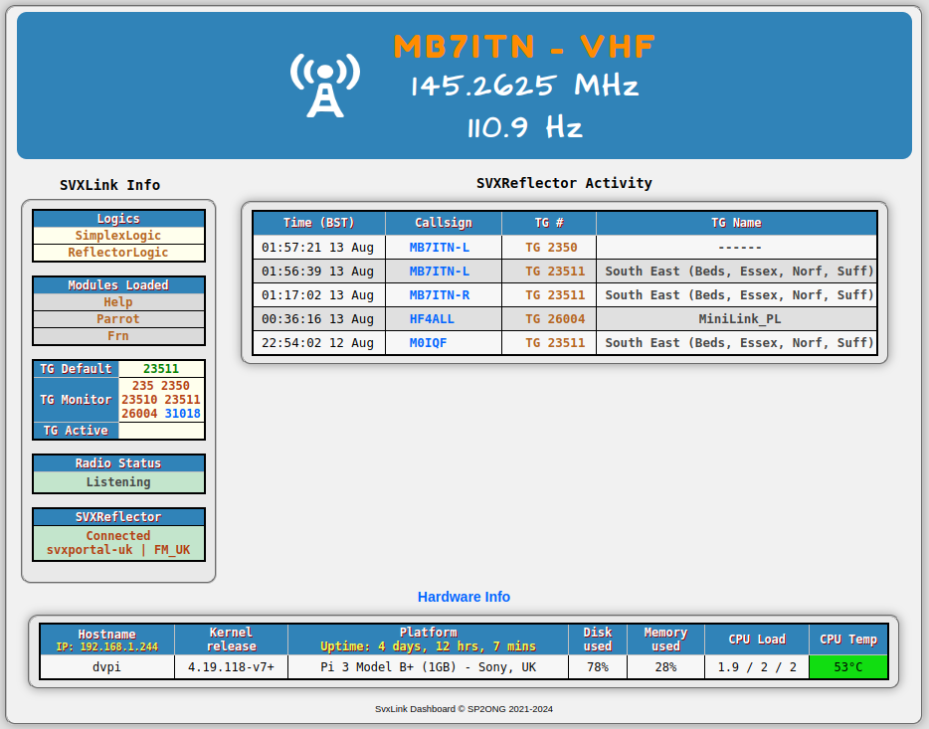Viewport: 929px width, 729px height.
Task: Open the Frn module
Action: tap(118, 336)
